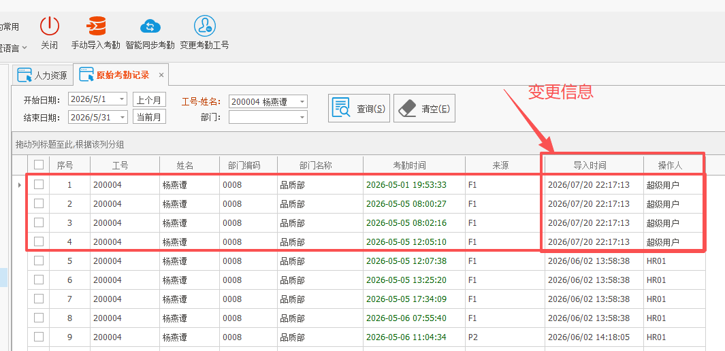Expand the 开始日期 date dropdown

(122, 99)
